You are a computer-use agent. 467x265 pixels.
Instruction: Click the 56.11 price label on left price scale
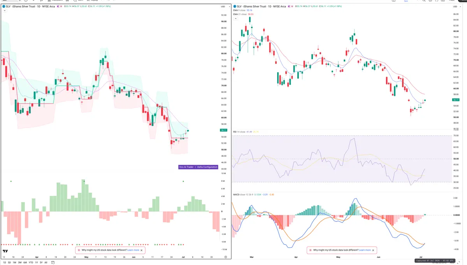pyautogui.click(x=224, y=131)
